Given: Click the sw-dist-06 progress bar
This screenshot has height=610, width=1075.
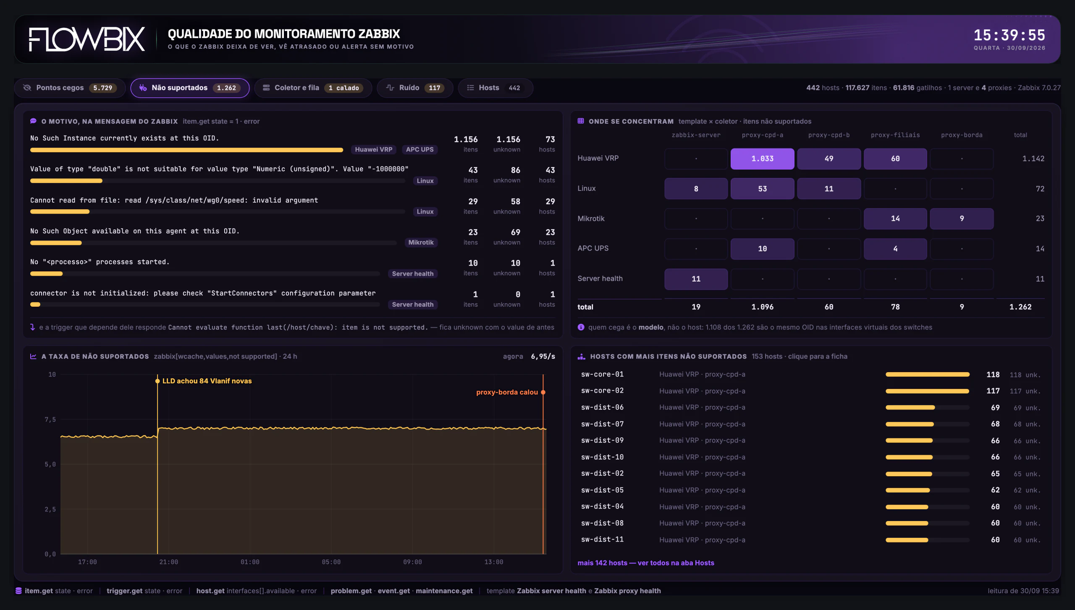Looking at the screenshot, I should [927, 407].
